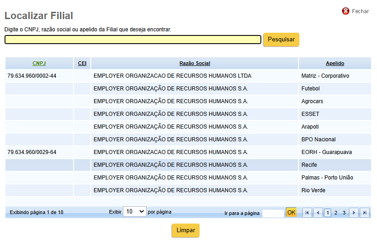This screenshot has height=244, width=377.
Task: Confirm page jump with OK button
Action: (x=291, y=213)
